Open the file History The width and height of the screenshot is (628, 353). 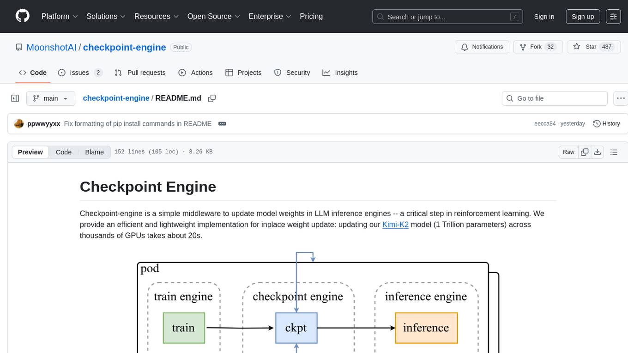pyautogui.click(x=606, y=124)
